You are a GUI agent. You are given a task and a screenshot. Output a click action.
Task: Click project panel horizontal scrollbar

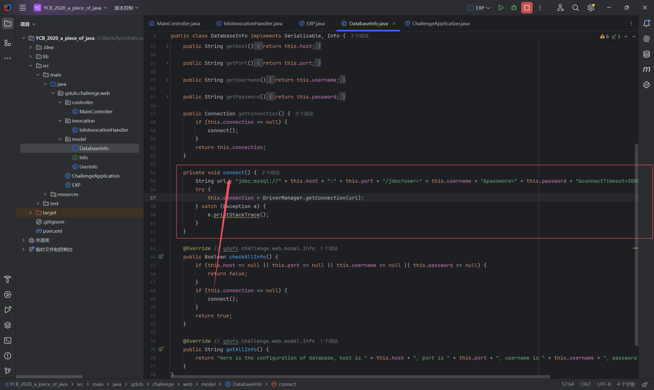[49, 376]
